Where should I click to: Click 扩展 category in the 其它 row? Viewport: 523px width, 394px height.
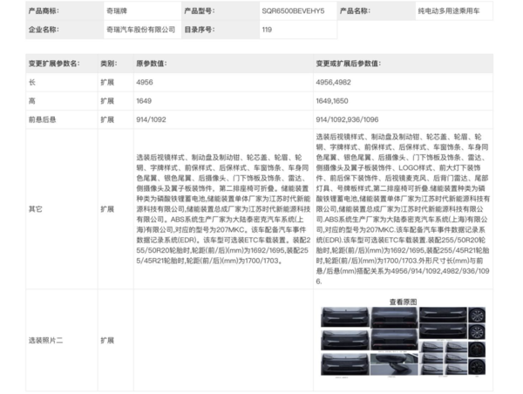point(107,209)
